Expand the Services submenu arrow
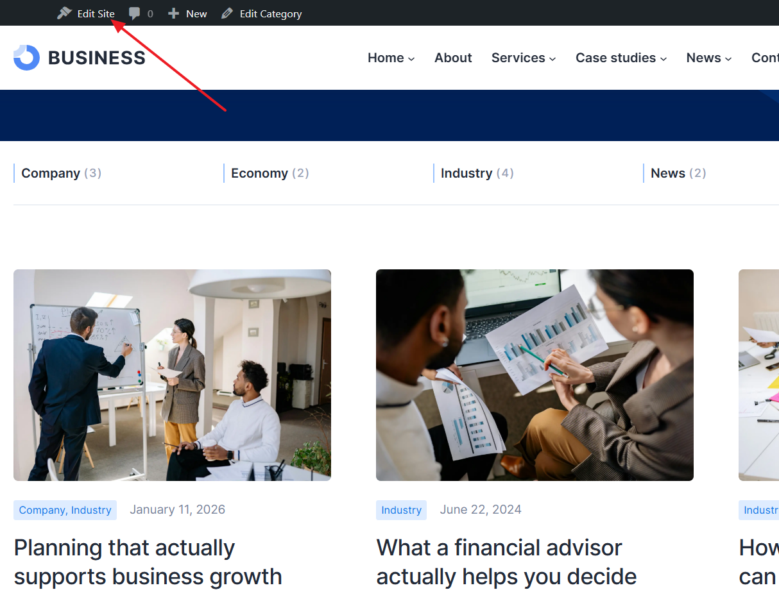The image size is (779, 590). click(x=552, y=59)
